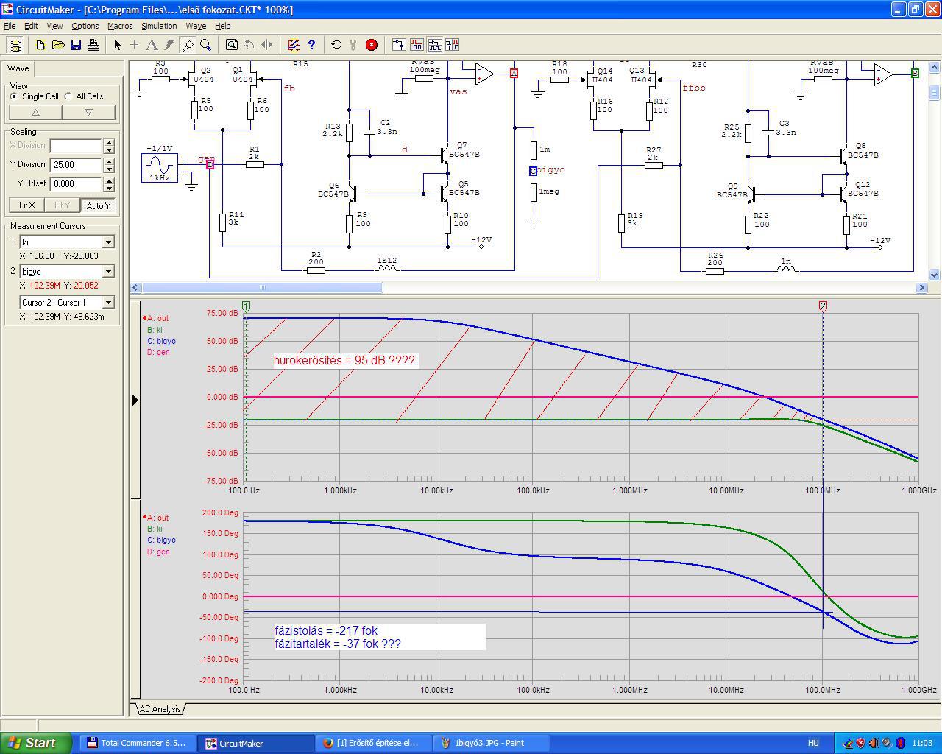The width and height of the screenshot is (942, 754).
Task: Select the Text tool (A icon)
Action: point(152,45)
